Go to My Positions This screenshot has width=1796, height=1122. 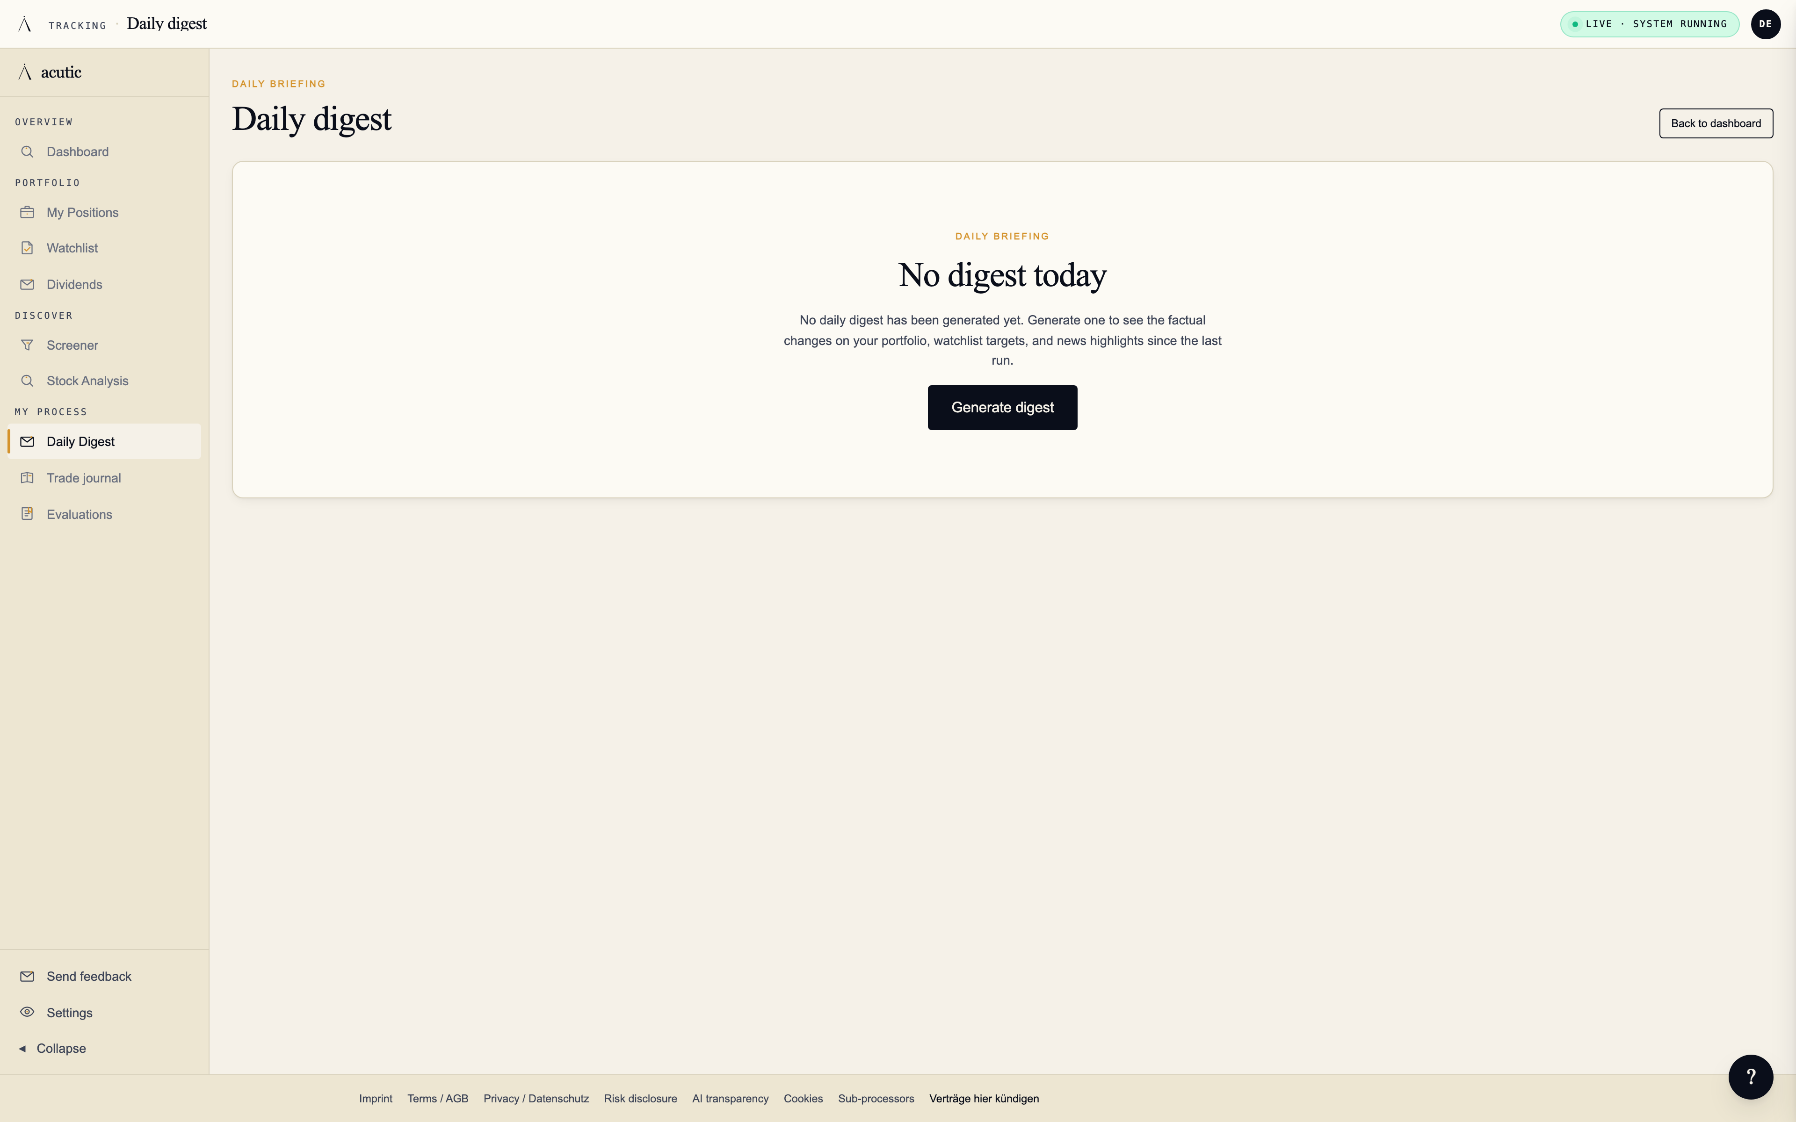coord(104,212)
